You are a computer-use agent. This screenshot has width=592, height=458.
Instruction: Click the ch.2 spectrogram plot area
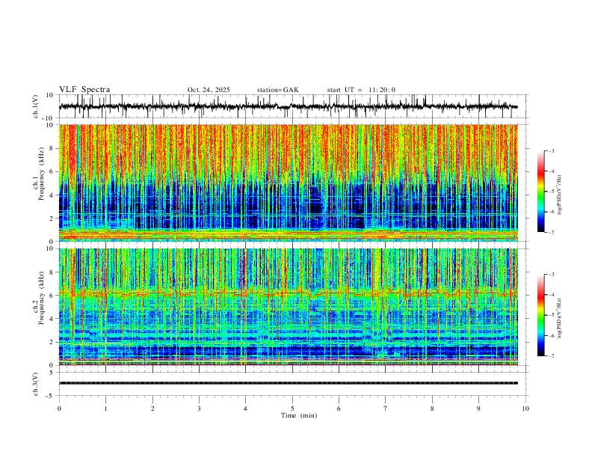click(288, 307)
